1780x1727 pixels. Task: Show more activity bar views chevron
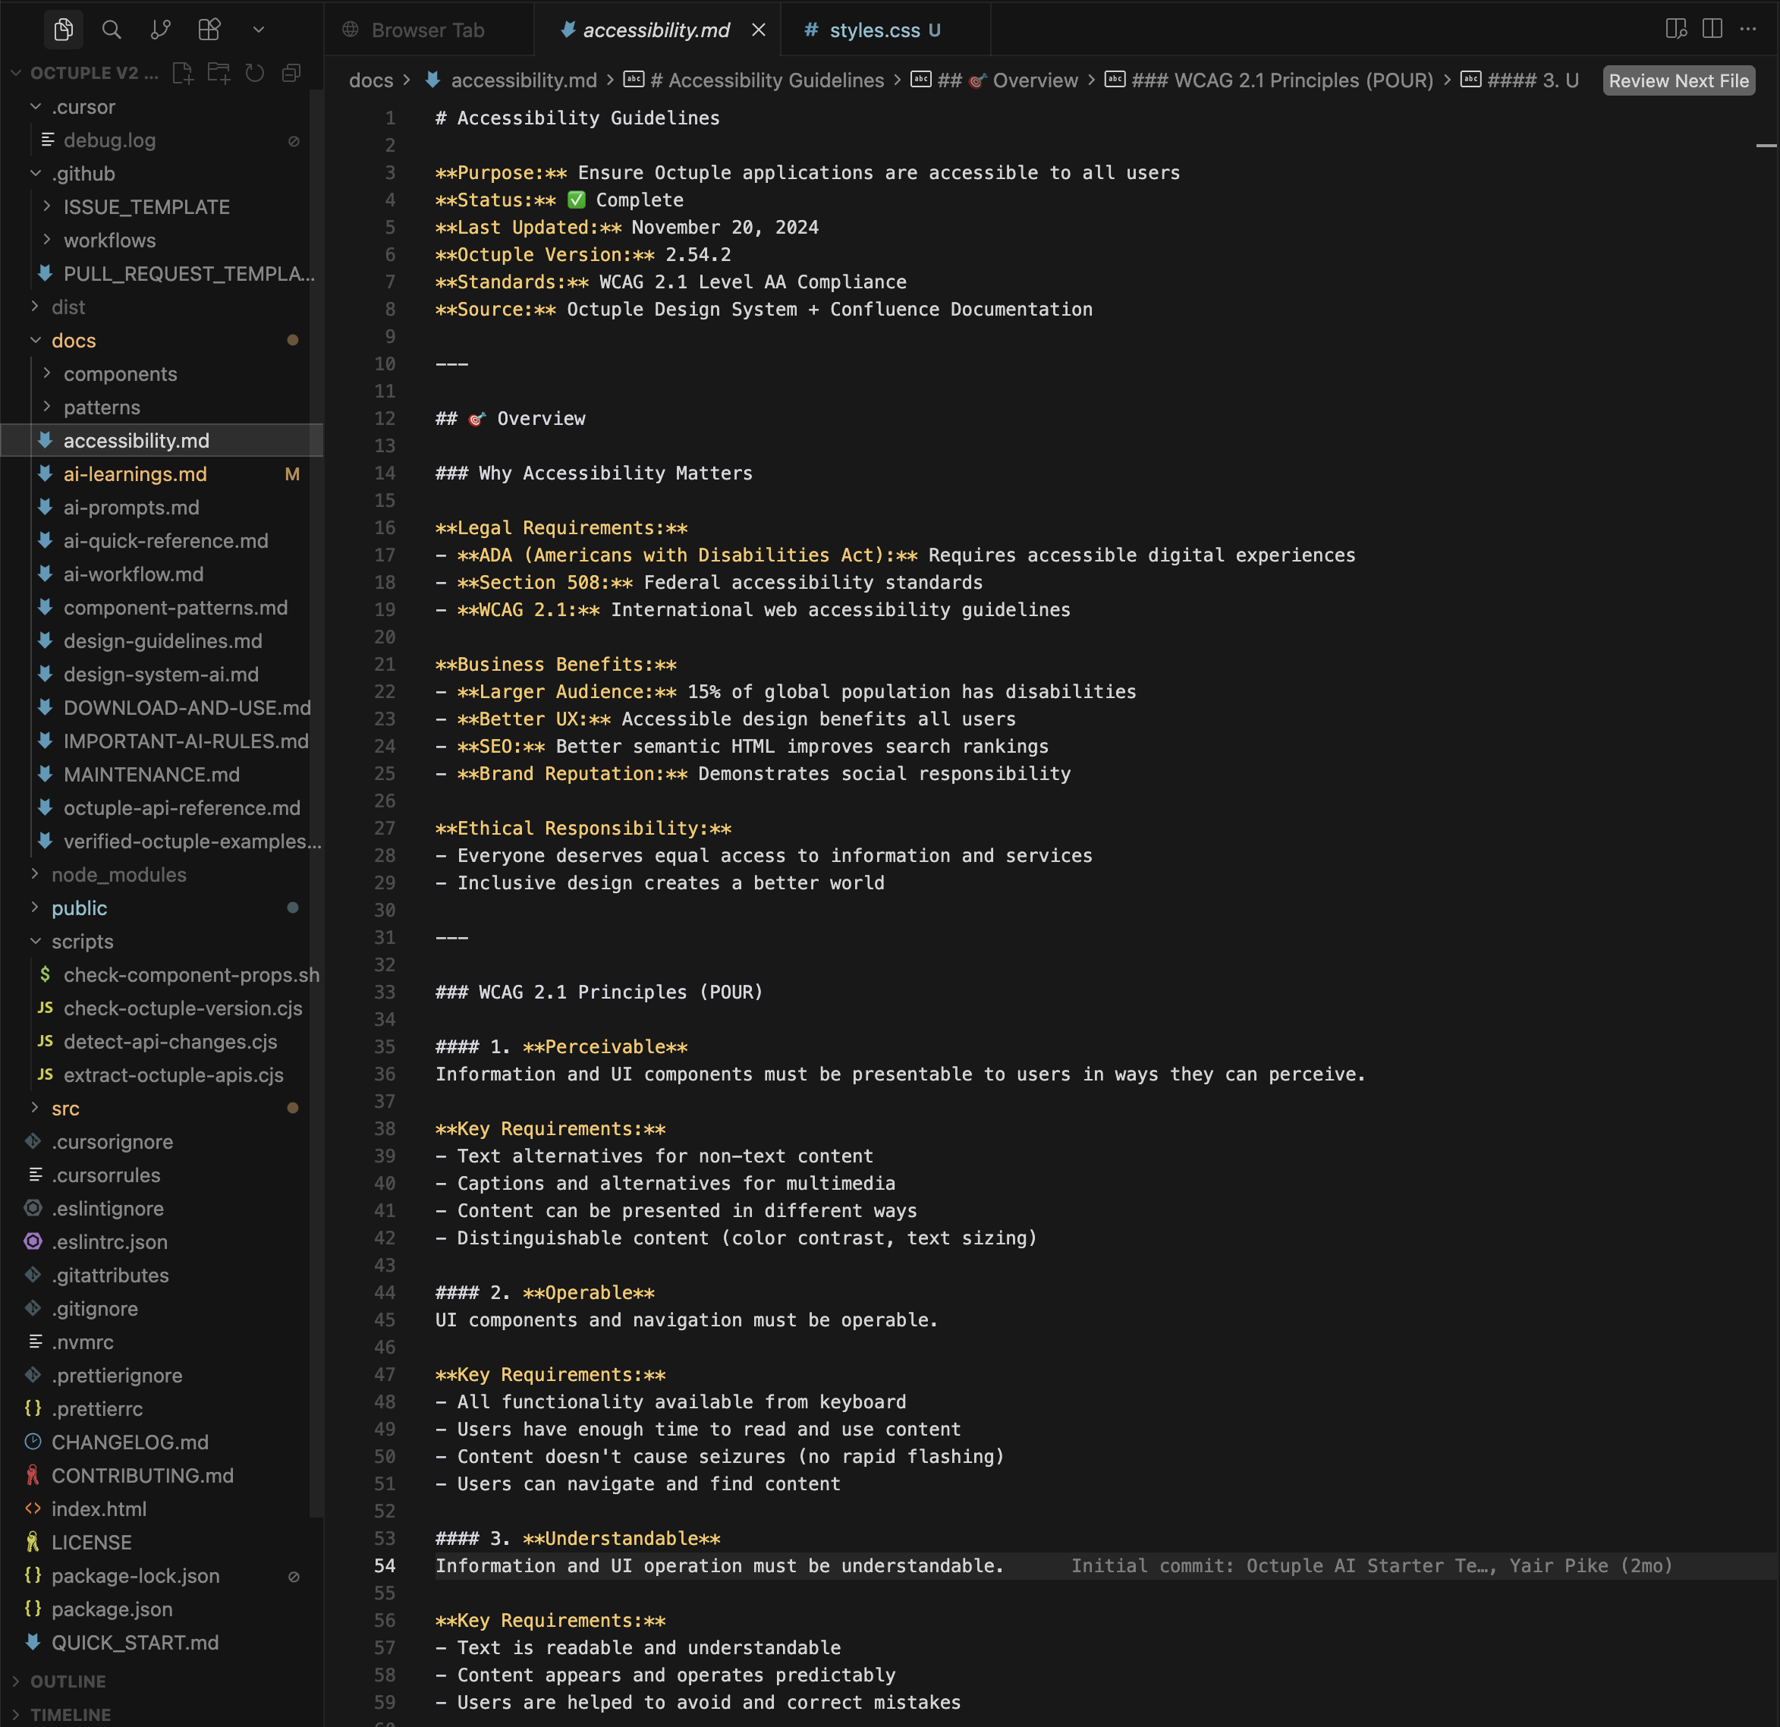tap(259, 30)
